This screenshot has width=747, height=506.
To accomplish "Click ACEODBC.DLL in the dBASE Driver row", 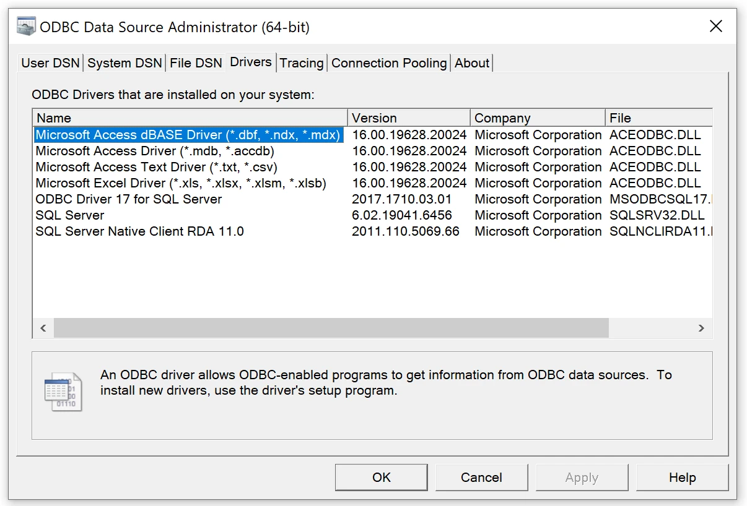I will pyautogui.click(x=655, y=135).
